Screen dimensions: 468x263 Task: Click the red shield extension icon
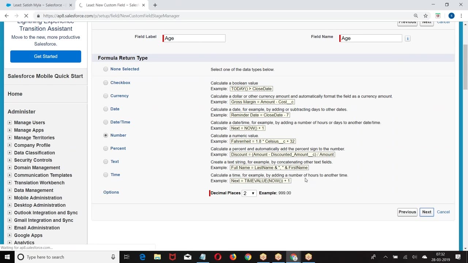pos(438,16)
